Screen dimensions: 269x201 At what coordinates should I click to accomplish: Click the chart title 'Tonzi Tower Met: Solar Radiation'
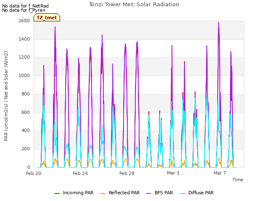point(134,5)
